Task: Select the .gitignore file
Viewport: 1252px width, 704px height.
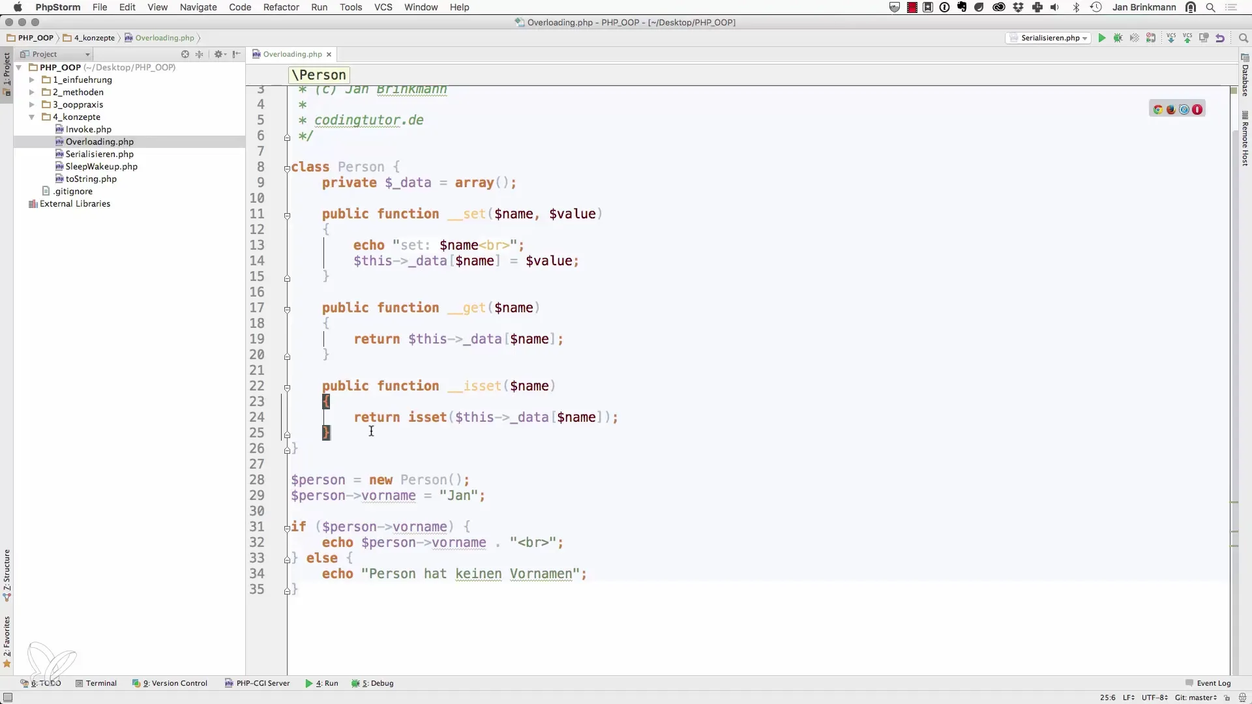Action: point(67,191)
